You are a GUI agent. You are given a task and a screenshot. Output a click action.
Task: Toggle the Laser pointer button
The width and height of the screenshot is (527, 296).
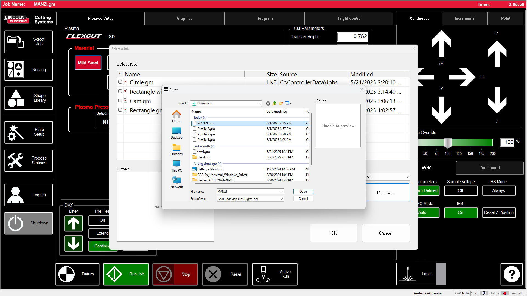[x=416, y=274]
